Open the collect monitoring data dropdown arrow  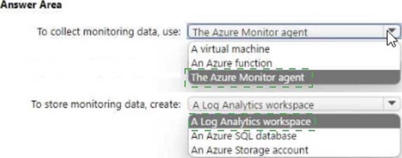point(392,32)
